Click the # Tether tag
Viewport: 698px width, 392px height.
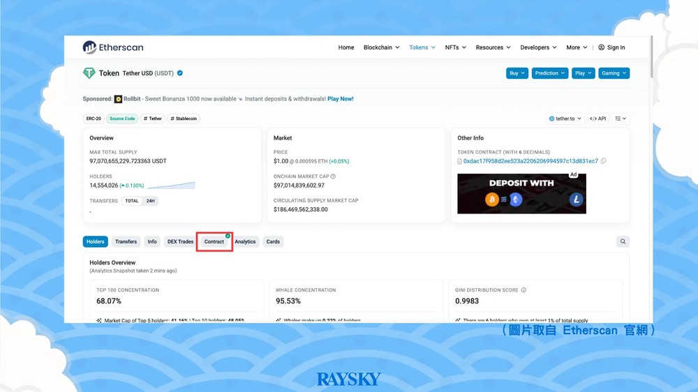tap(153, 119)
